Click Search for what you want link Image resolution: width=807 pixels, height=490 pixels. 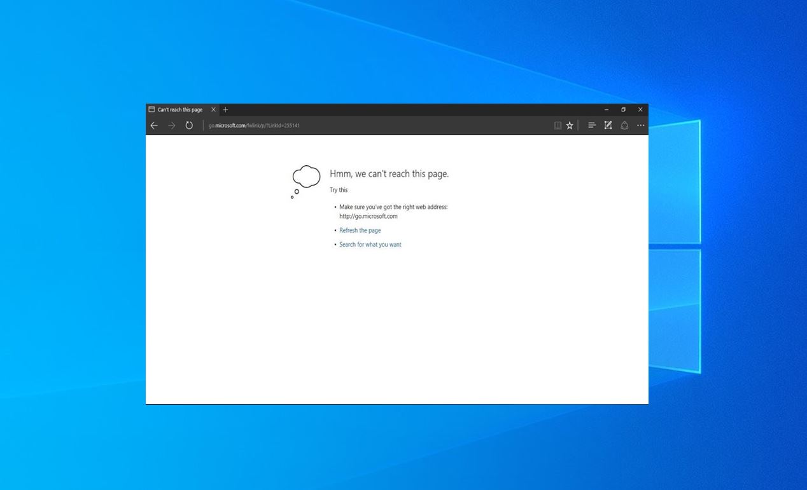click(x=370, y=245)
